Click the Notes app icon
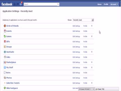Screen dimensions: 121x91 click(x=5, y=73)
